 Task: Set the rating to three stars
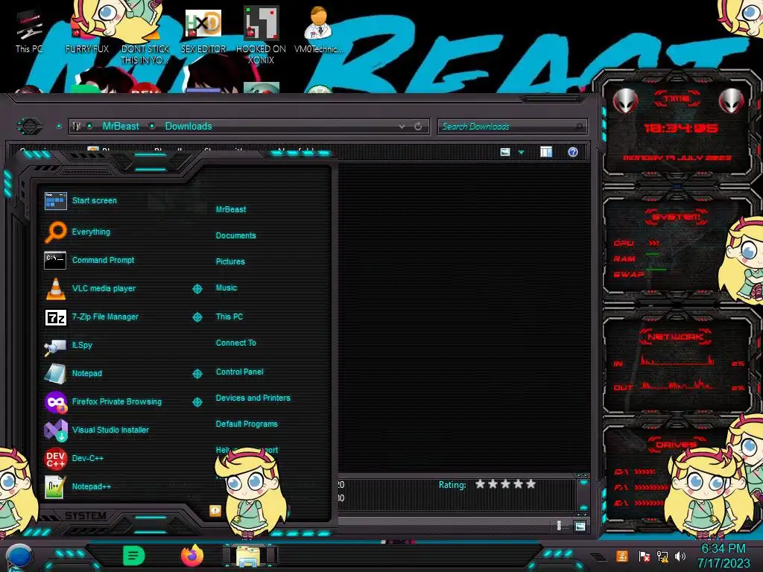coord(506,484)
